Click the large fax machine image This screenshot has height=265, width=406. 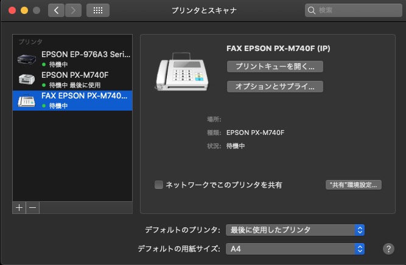[182, 72]
